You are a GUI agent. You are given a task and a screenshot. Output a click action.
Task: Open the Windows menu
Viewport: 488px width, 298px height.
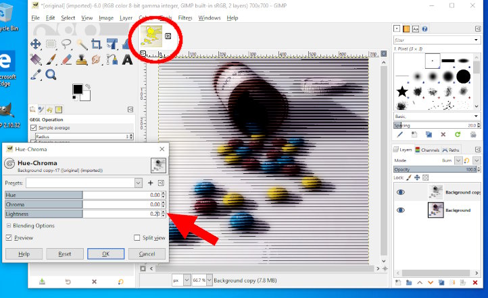pos(210,18)
